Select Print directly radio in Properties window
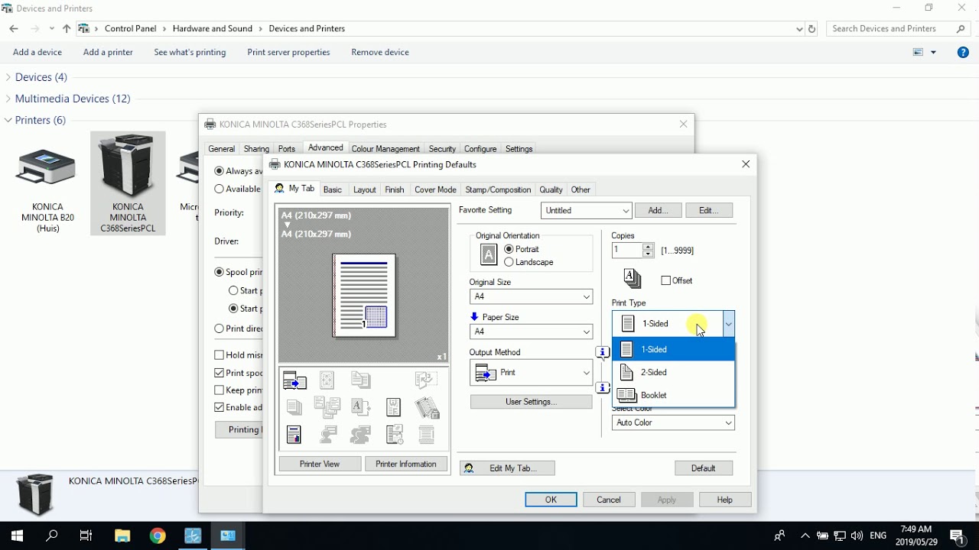 click(x=220, y=328)
